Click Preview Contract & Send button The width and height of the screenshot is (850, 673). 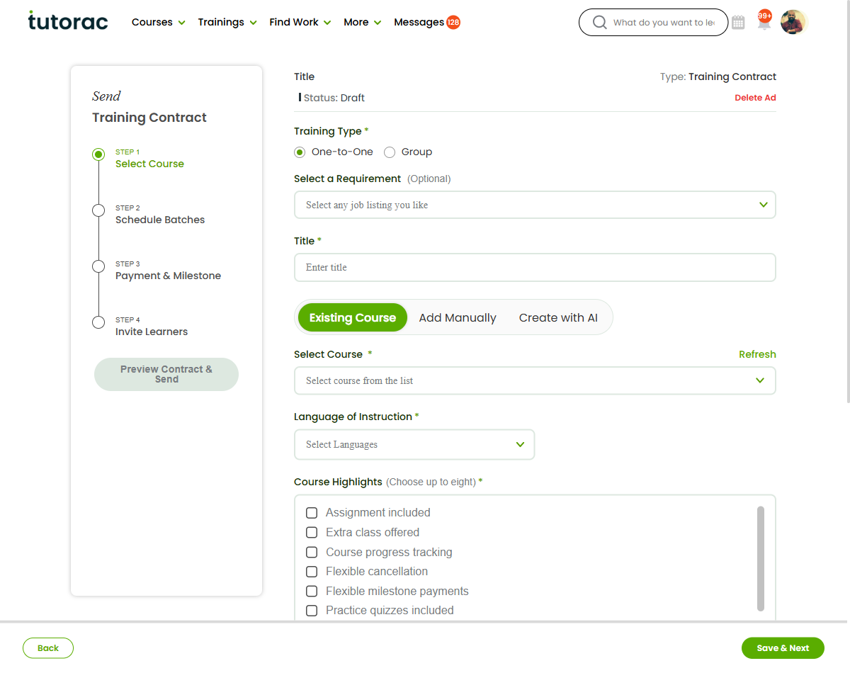[166, 374]
